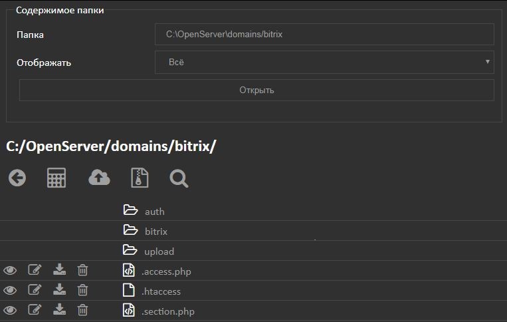The height and width of the screenshot is (322, 507).
Task: Edit the .access.php file
Action: tap(35, 269)
